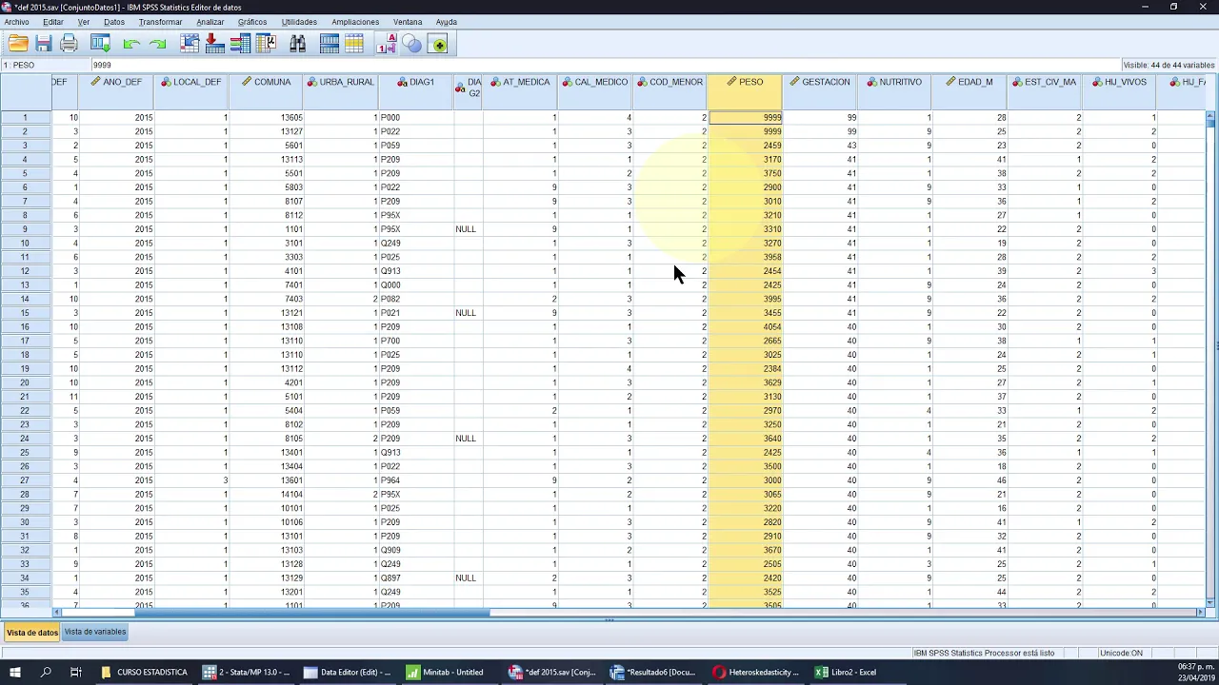Click PESO cell 2459 in row 3
This screenshot has height=685, width=1219.
point(745,146)
